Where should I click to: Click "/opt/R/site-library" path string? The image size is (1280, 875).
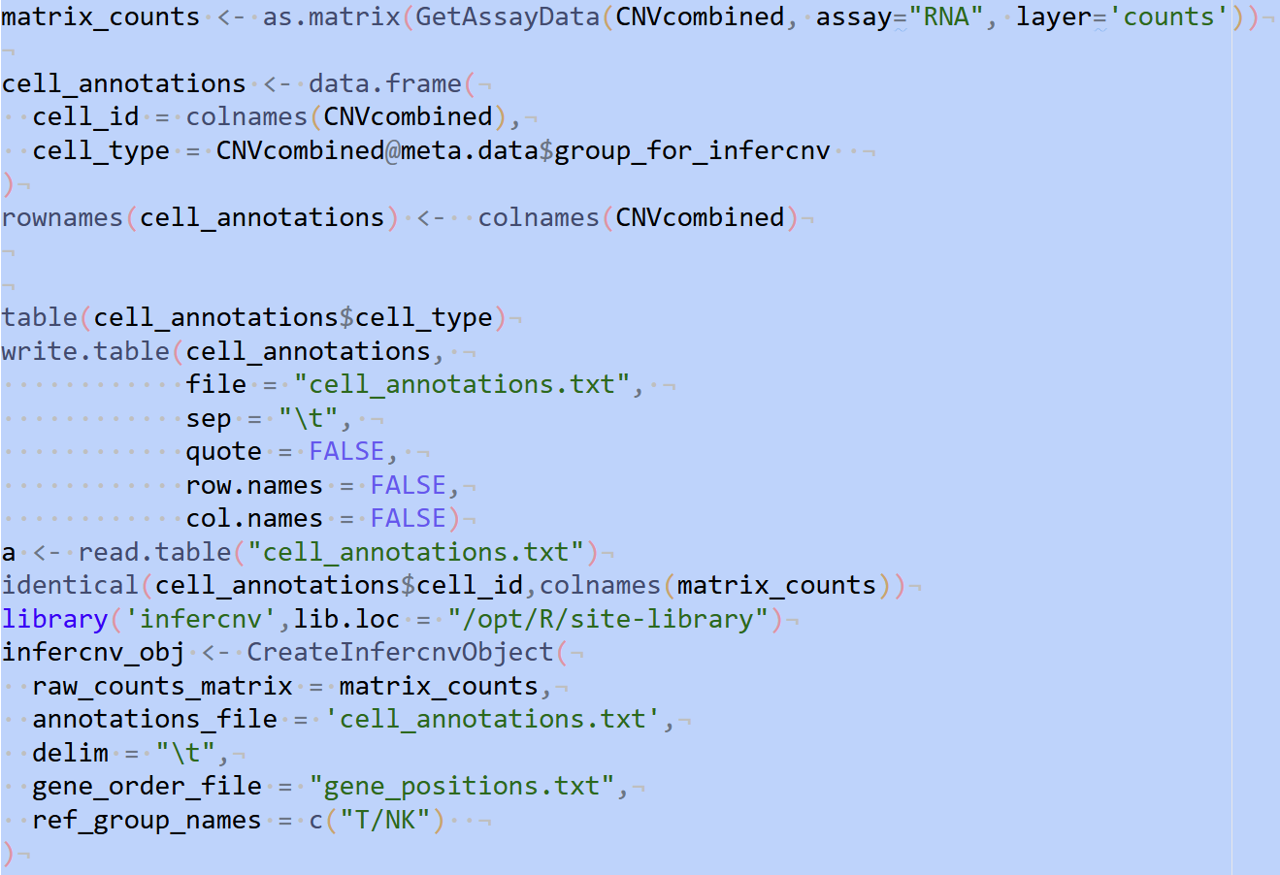point(608,620)
